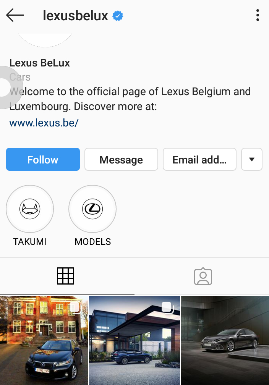Tap the Email address button

click(199, 159)
